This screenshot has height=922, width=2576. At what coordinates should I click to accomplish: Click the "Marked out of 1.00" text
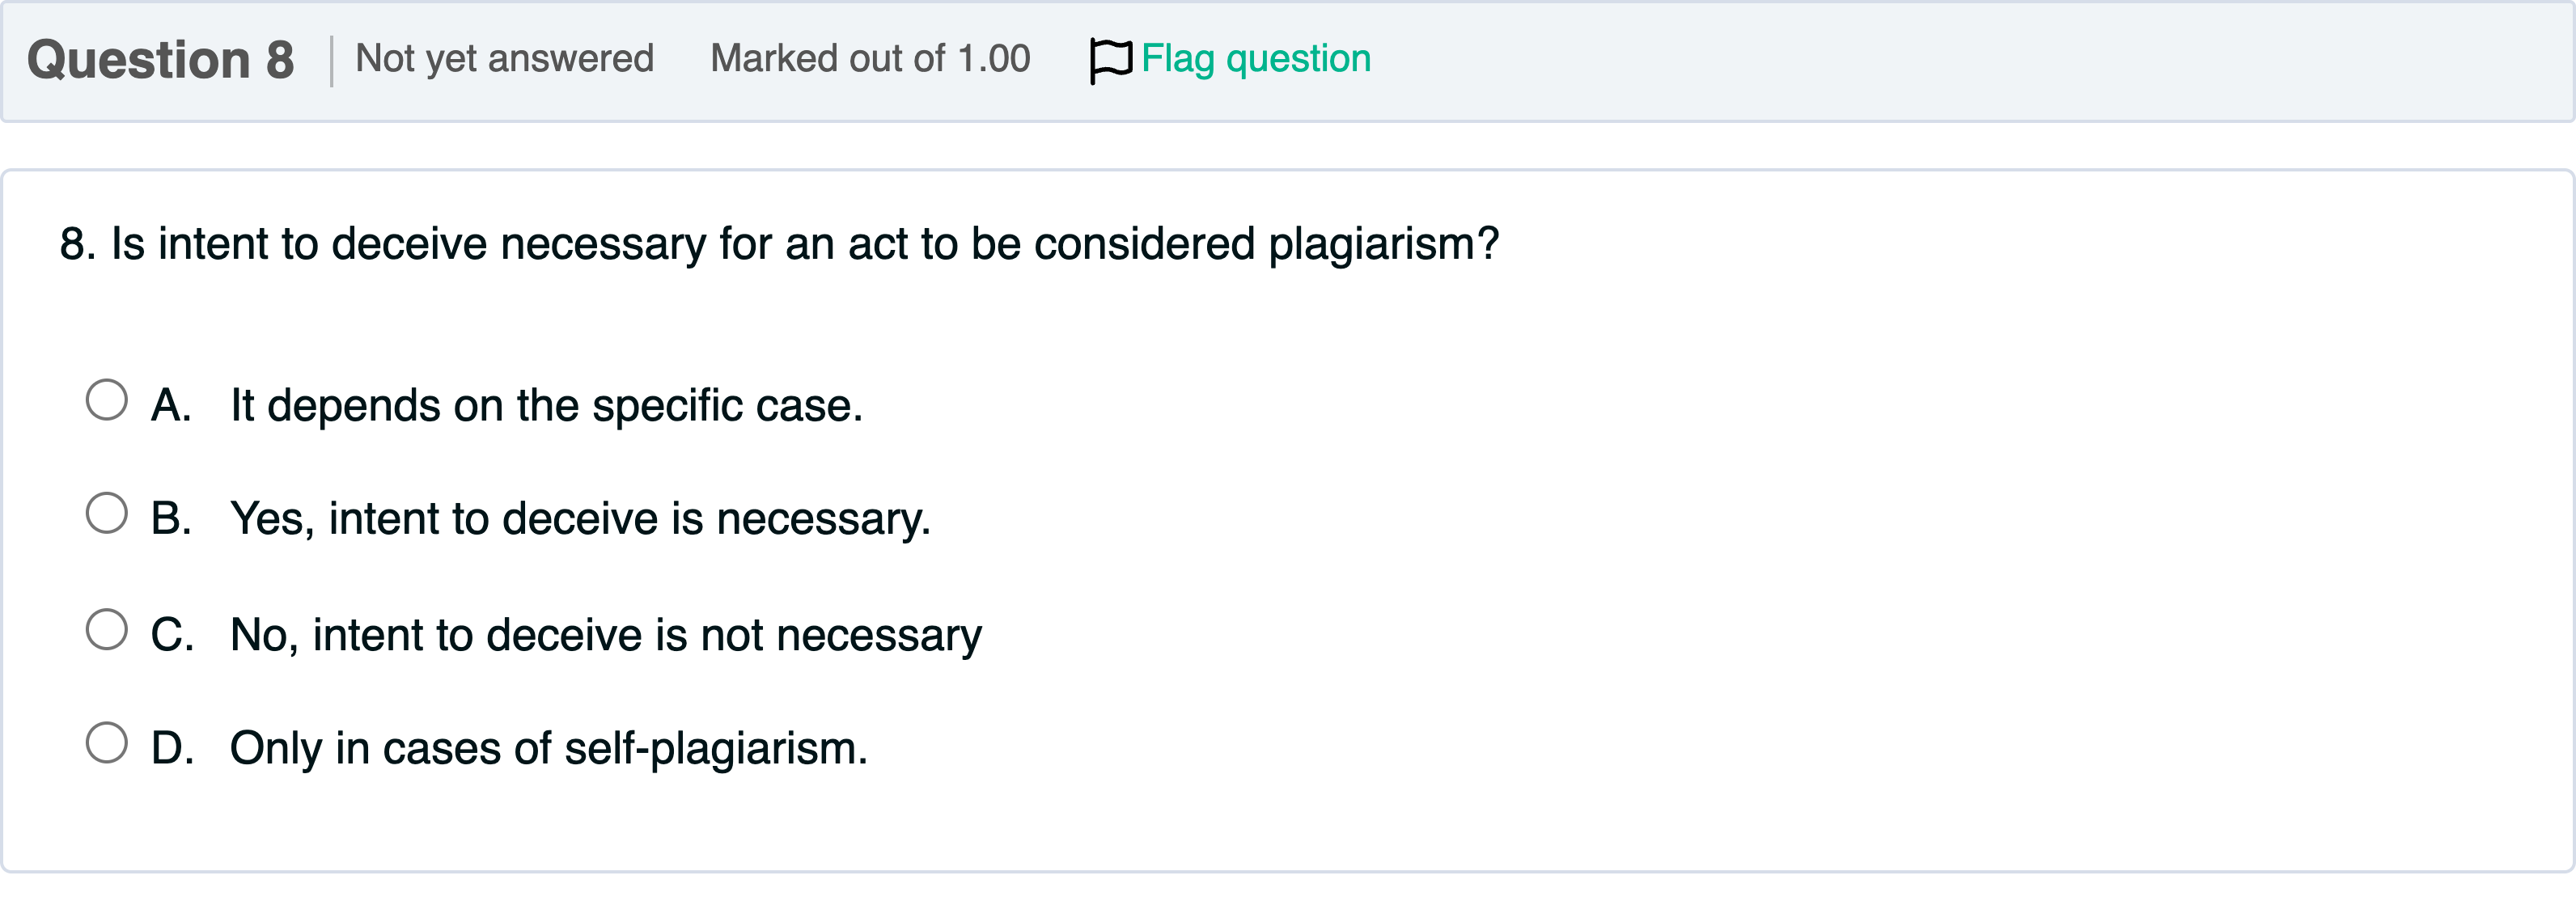click(870, 59)
